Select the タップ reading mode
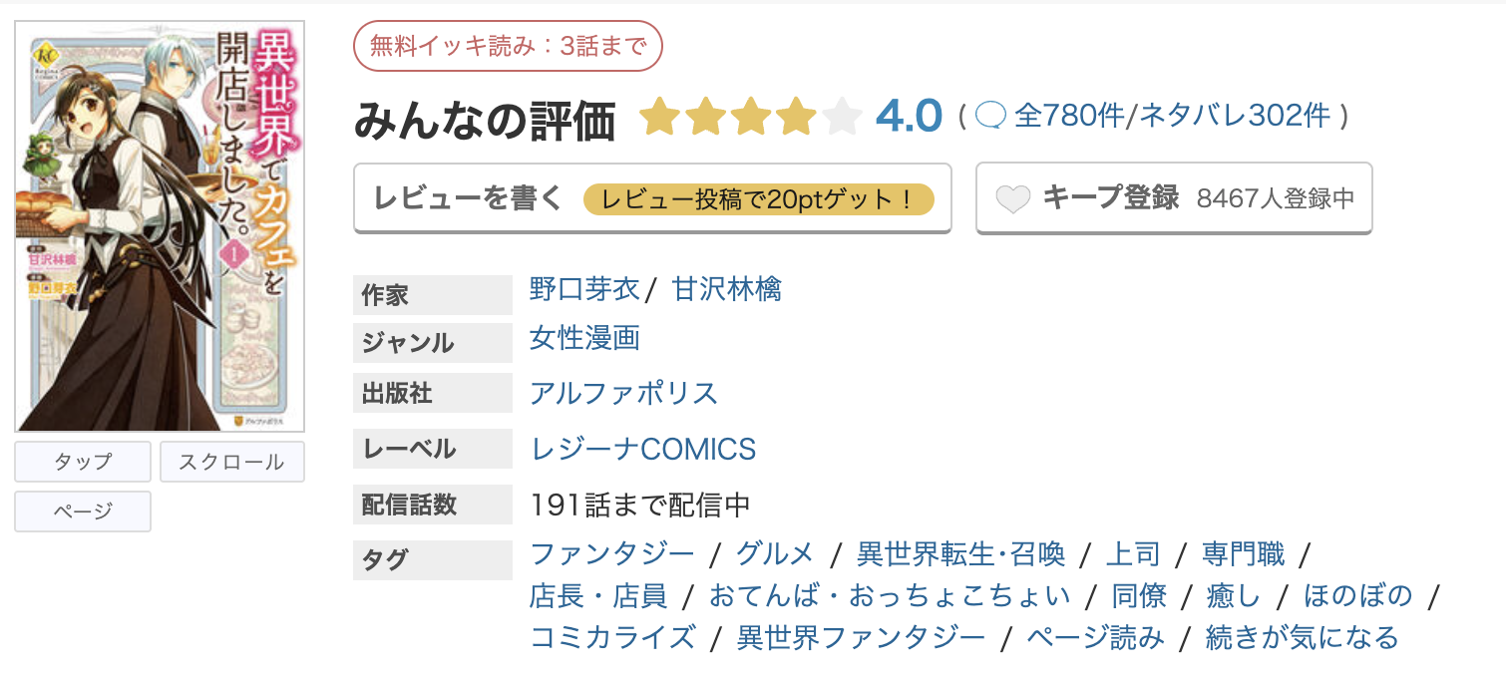1506x680 pixels. point(82,461)
